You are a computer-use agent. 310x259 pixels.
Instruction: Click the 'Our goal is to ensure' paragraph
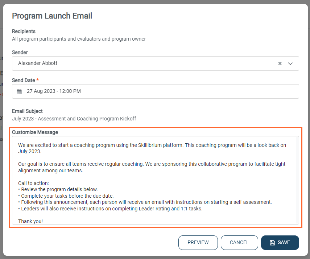pos(152,167)
